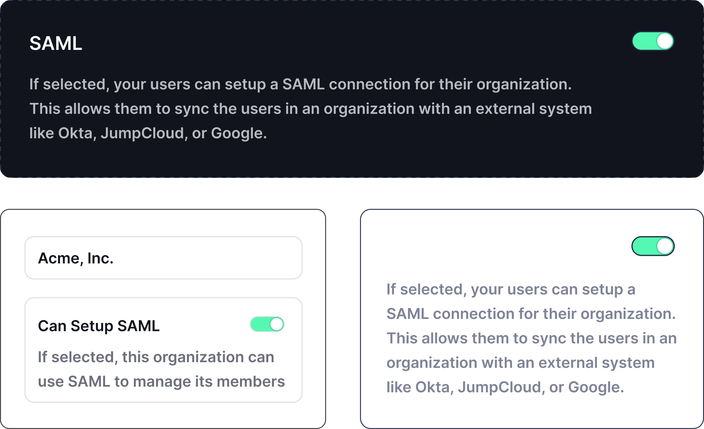The height and width of the screenshot is (429, 704).
Task: Click the 'SAML' heading in top card
Action: (x=56, y=43)
